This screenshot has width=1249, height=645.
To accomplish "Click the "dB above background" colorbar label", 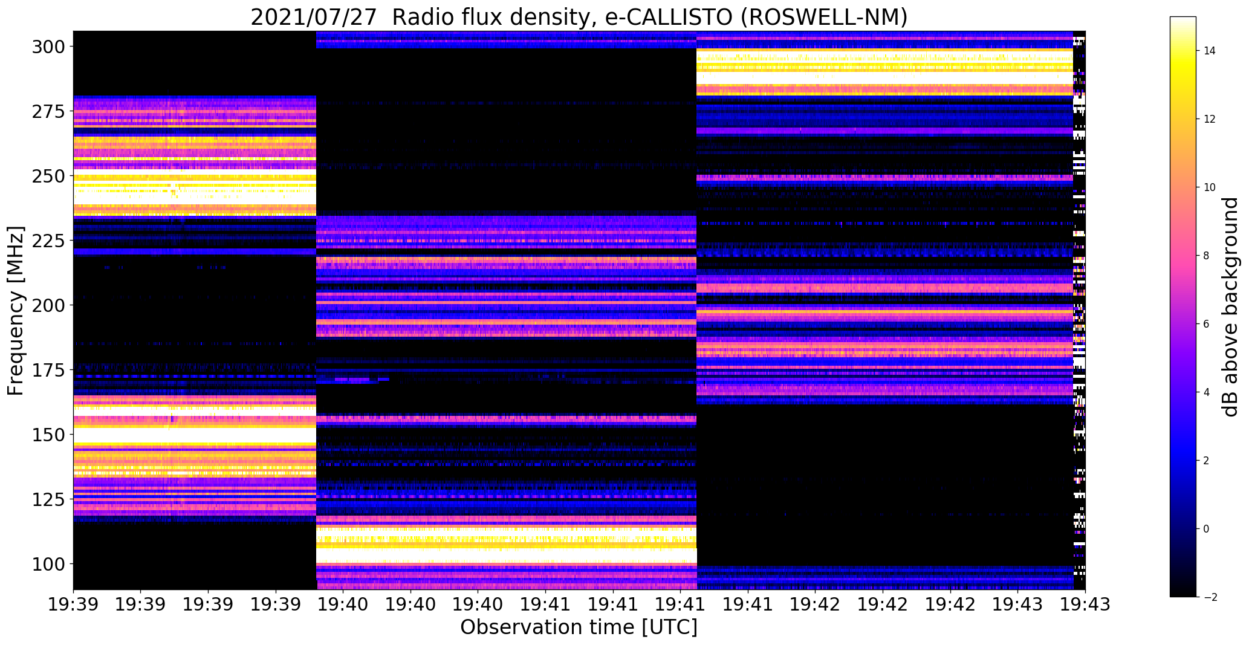I will click(x=1230, y=307).
